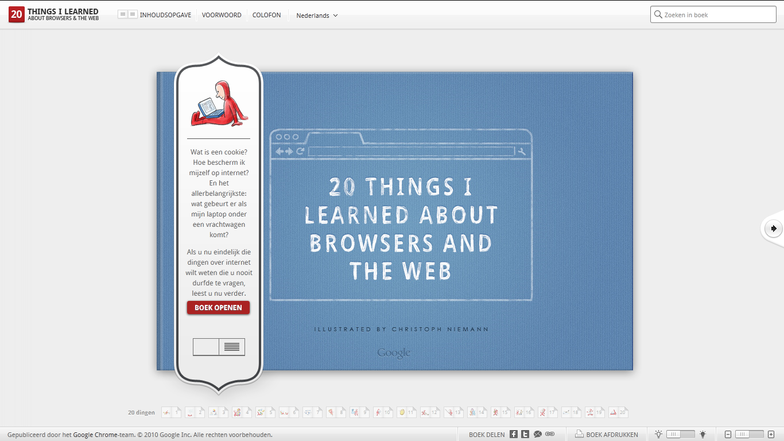Viewport: 784px width, 441px height.
Task: Adjust the zoom level slider
Action: point(750,434)
